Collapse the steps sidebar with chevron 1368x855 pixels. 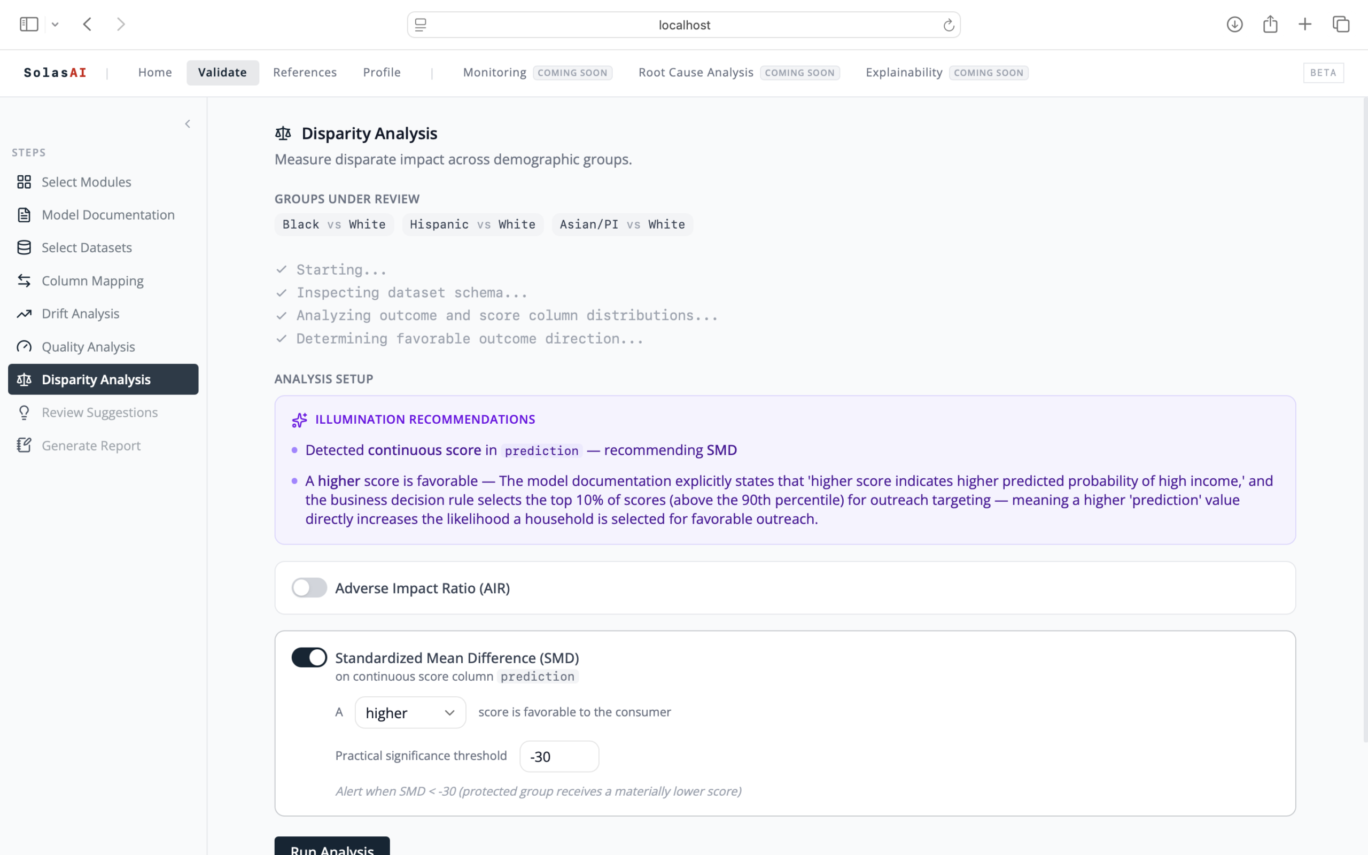point(188,124)
